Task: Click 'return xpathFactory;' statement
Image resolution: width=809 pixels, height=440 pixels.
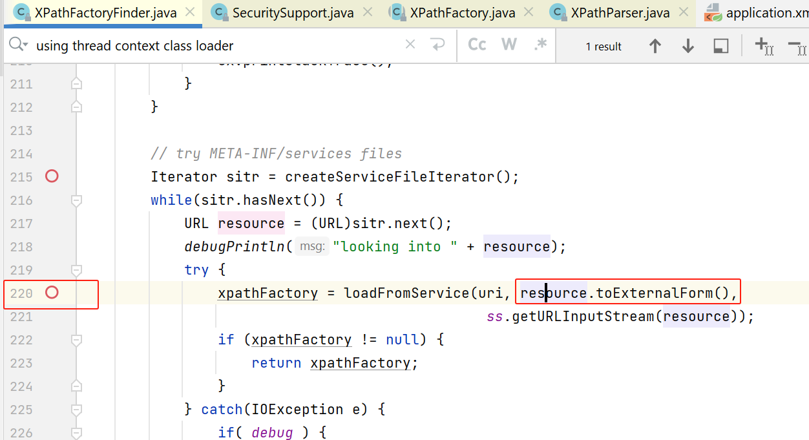Action: [335, 363]
